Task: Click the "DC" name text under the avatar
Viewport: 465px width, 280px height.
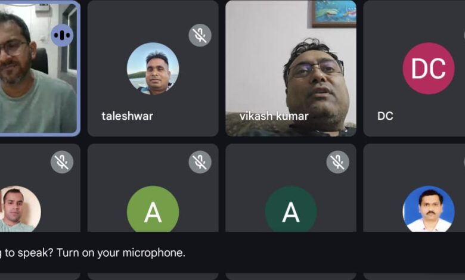Action: click(x=385, y=116)
